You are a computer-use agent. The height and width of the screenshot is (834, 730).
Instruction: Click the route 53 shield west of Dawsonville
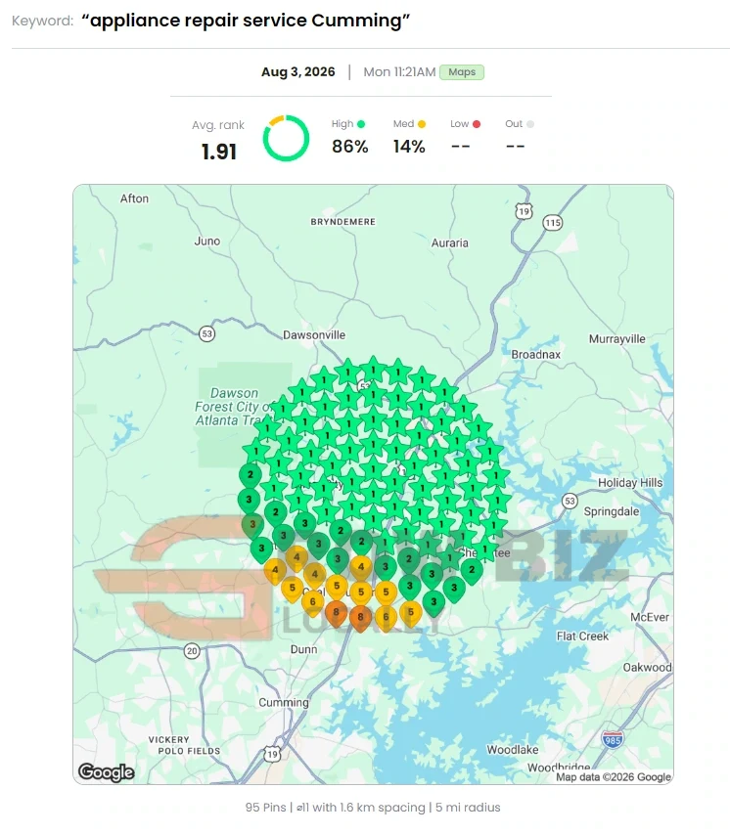point(206,334)
